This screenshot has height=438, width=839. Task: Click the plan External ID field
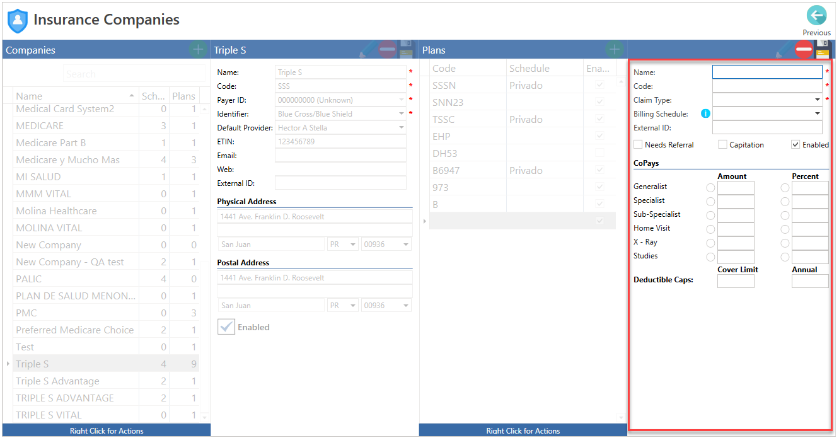point(767,127)
